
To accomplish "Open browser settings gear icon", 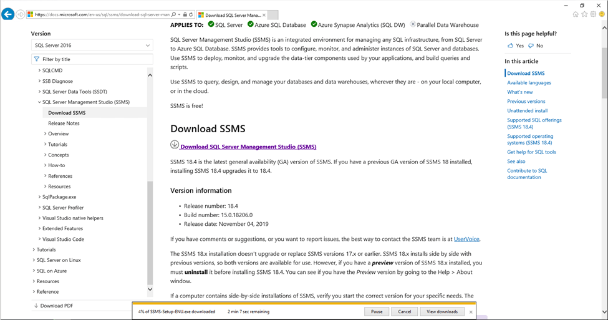I will (x=594, y=14).
